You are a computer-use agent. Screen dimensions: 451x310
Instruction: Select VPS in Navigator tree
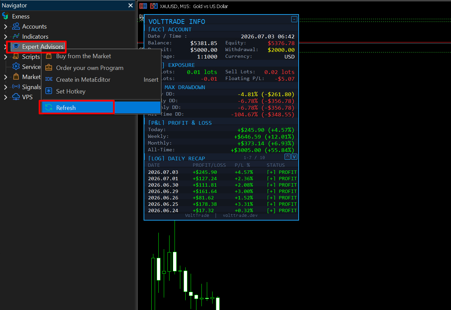27,97
